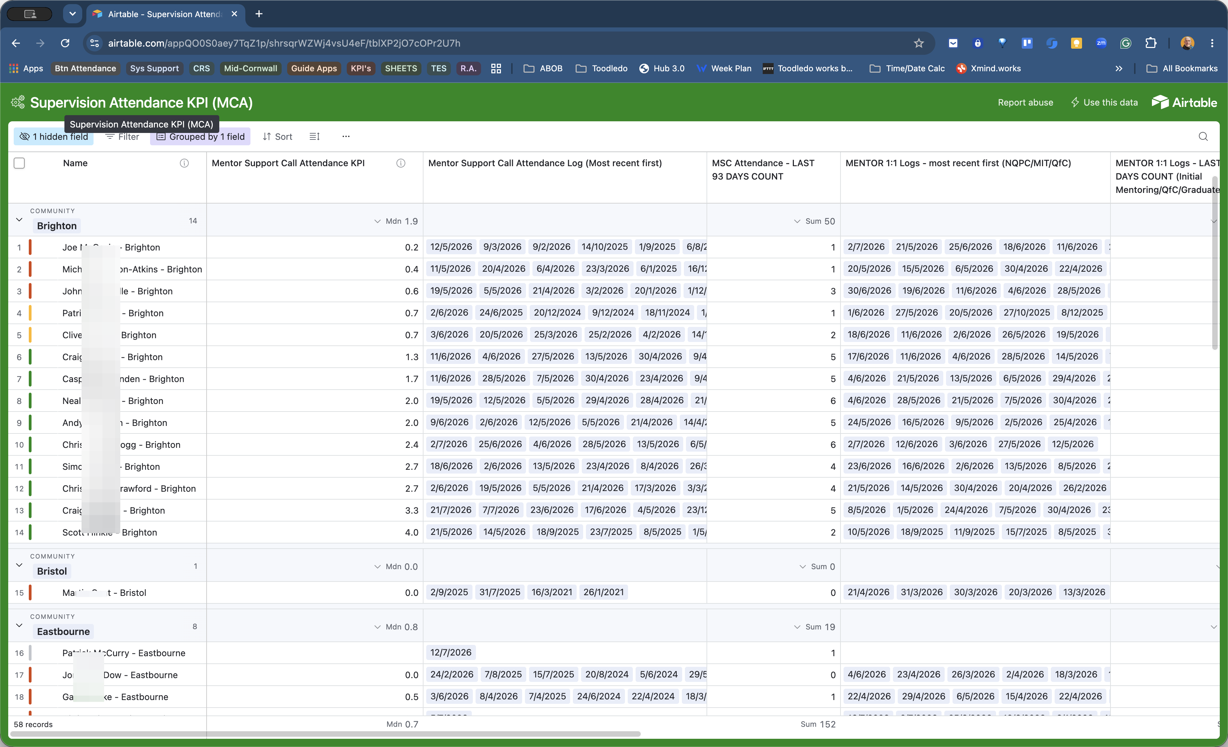Open the three-dot more options menu

tap(346, 136)
